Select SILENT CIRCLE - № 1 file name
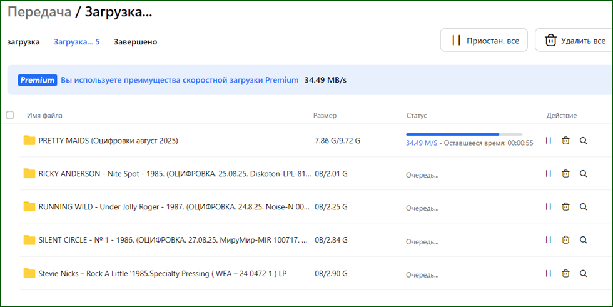Viewport: 613px width, 307px height. coord(173,240)
